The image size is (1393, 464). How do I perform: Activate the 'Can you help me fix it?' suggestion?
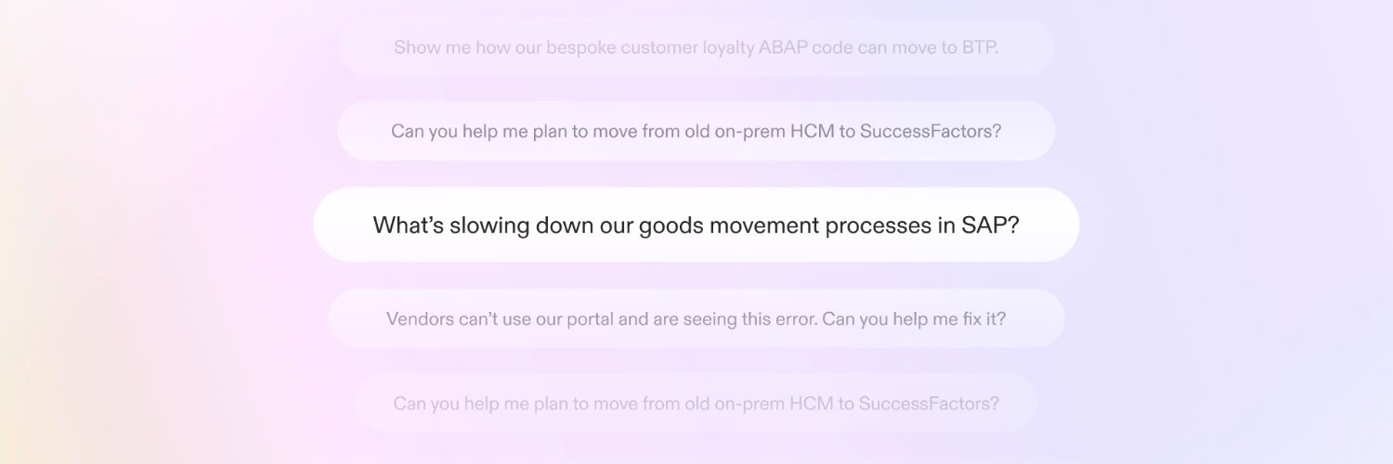[x=696, y=318]
